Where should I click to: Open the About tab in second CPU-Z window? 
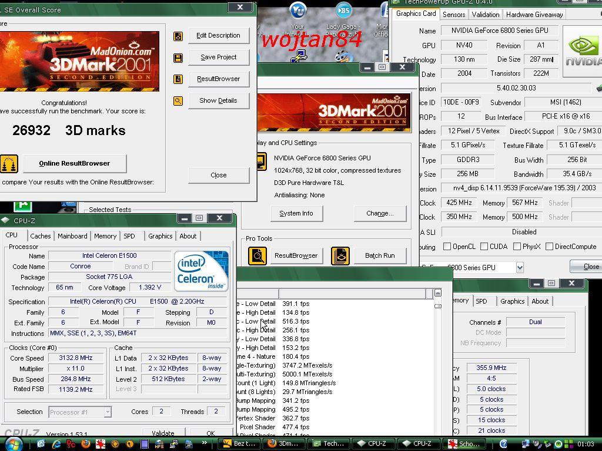tap(540, 301)
